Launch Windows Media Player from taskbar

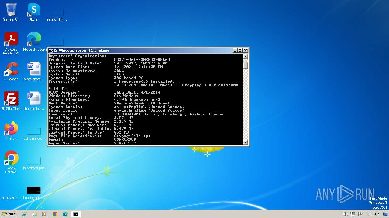(45, 214)
